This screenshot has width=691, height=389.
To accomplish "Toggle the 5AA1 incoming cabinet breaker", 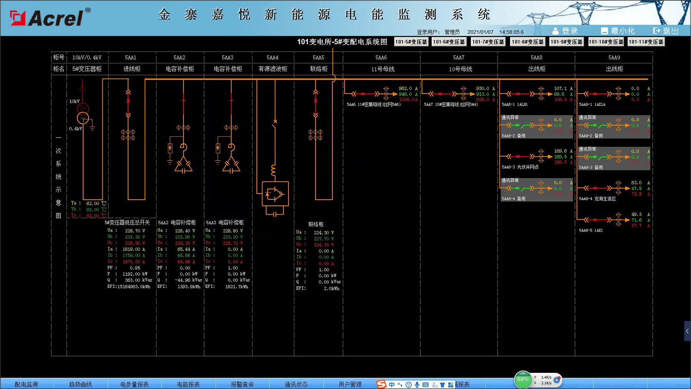I will pos(128,101).
